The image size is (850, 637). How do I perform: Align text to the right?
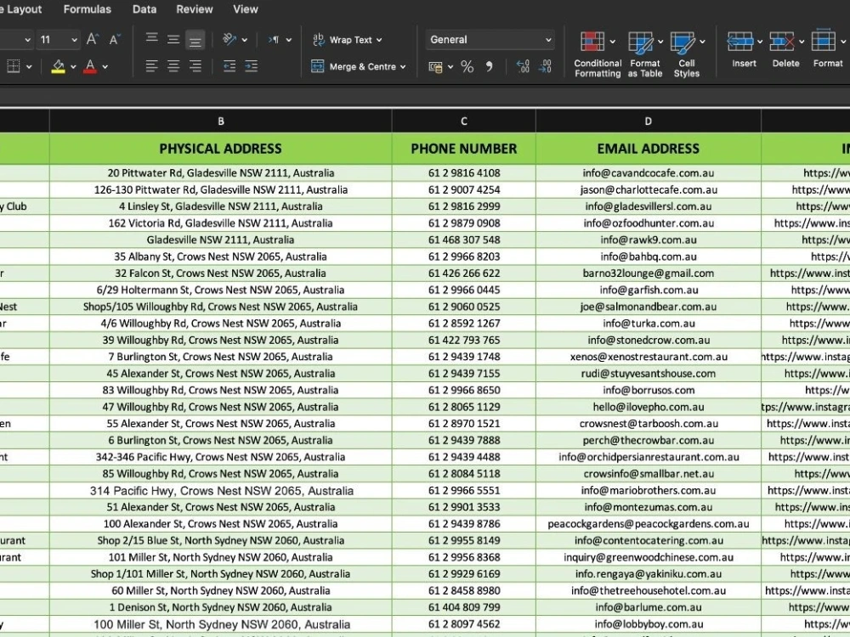point(195,66)
